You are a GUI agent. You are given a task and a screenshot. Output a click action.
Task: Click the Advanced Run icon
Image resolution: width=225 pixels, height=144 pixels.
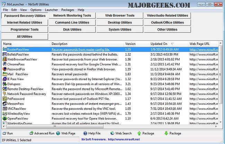[x=31, y=133]
